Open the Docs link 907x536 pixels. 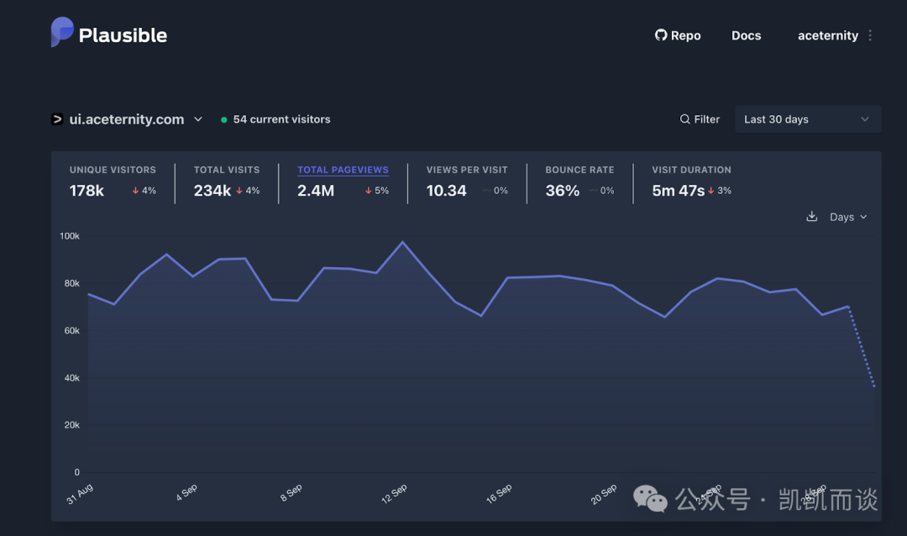747,35
